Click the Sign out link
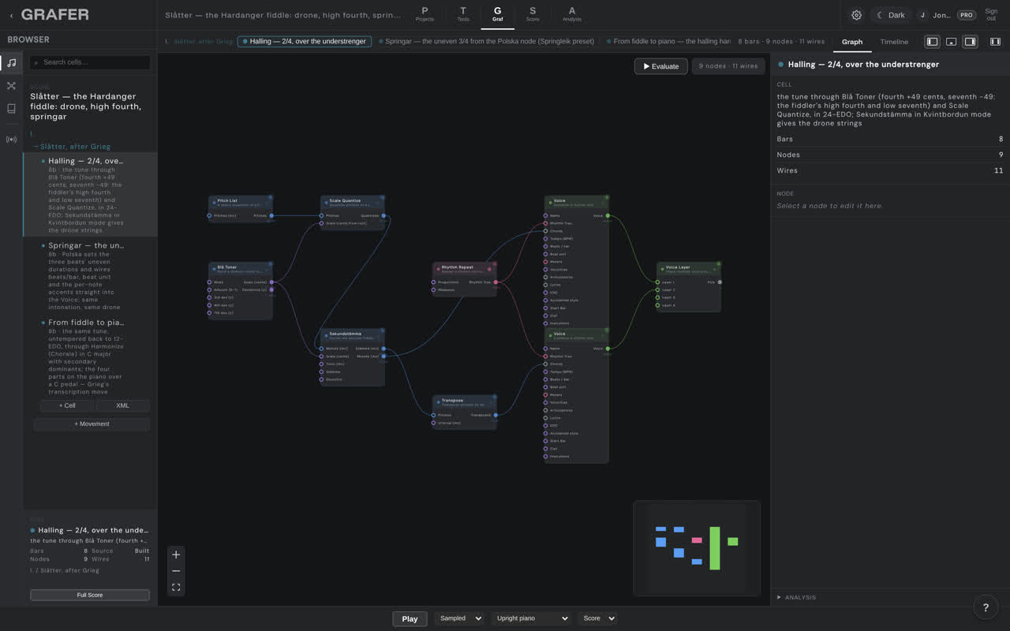This screenshot has height=631, width=1010. click(x=991, y=15)
